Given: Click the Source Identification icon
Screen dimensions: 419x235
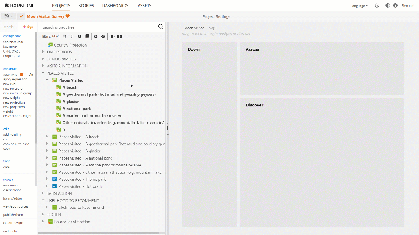Looking at the screenshot, I should (50, 222).
